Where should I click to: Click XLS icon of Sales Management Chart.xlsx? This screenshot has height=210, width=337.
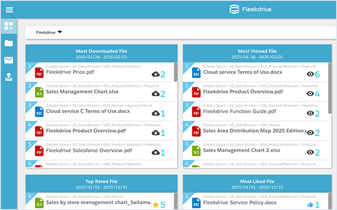click(39, 92)
